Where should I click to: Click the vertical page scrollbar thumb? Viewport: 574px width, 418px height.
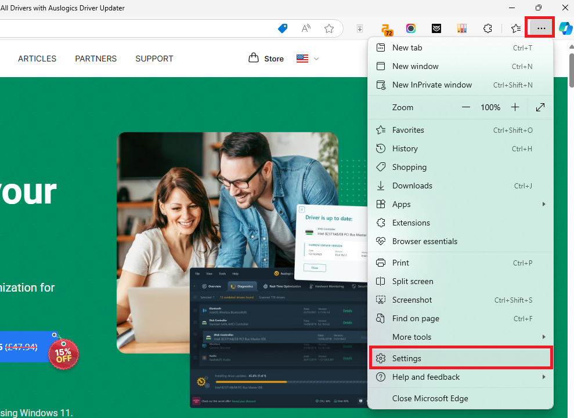572,70
